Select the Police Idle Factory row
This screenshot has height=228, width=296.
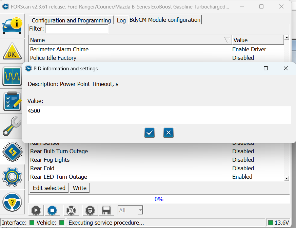tap(156, 58)
